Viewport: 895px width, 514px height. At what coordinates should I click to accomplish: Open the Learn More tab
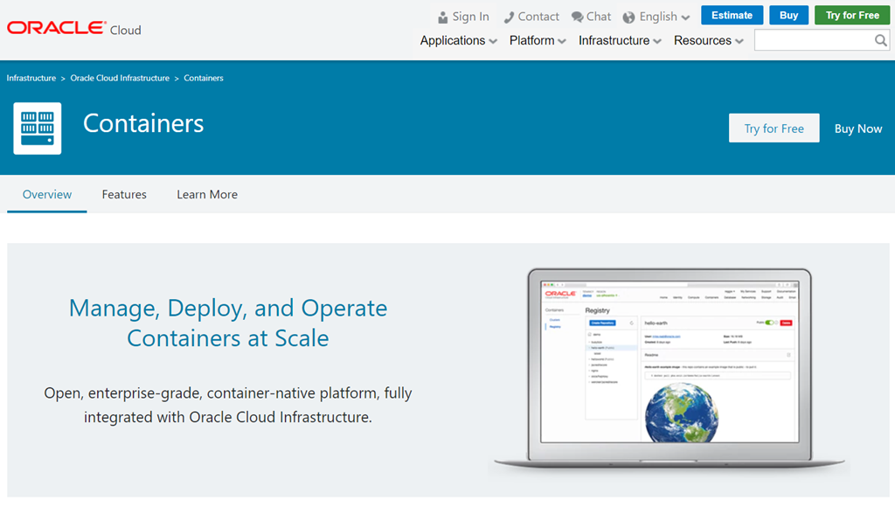(207, 194)
